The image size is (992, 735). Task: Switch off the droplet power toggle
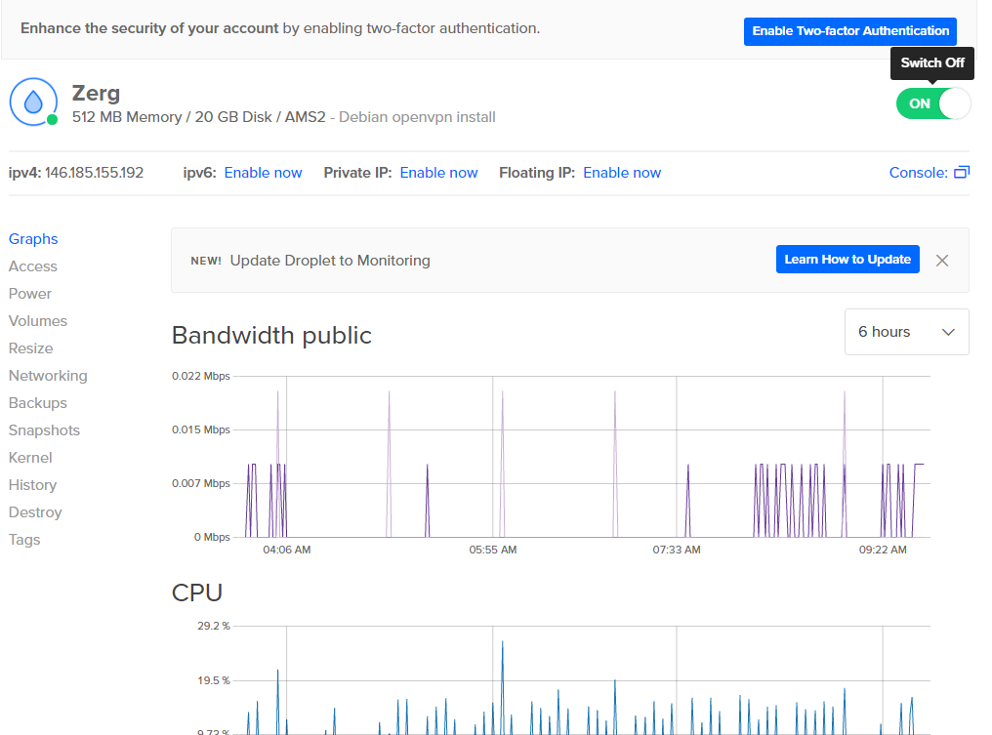pos(933,103)
